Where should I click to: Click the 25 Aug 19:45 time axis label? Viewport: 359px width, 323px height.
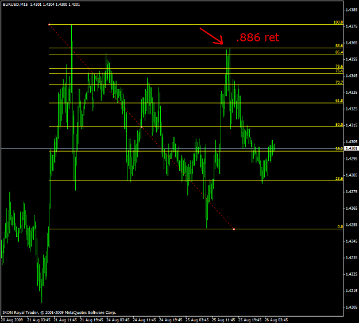(x=250, y=320)
